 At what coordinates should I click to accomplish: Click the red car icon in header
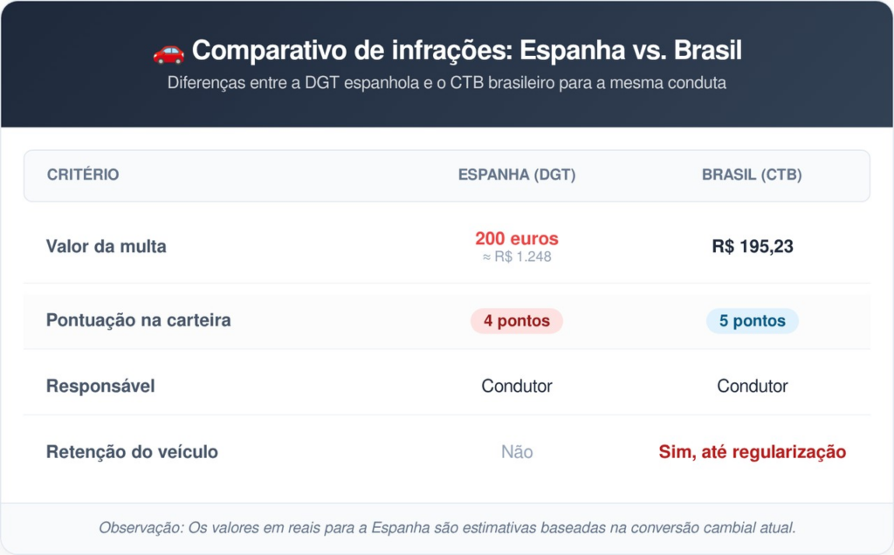click(x=168, y=51)
